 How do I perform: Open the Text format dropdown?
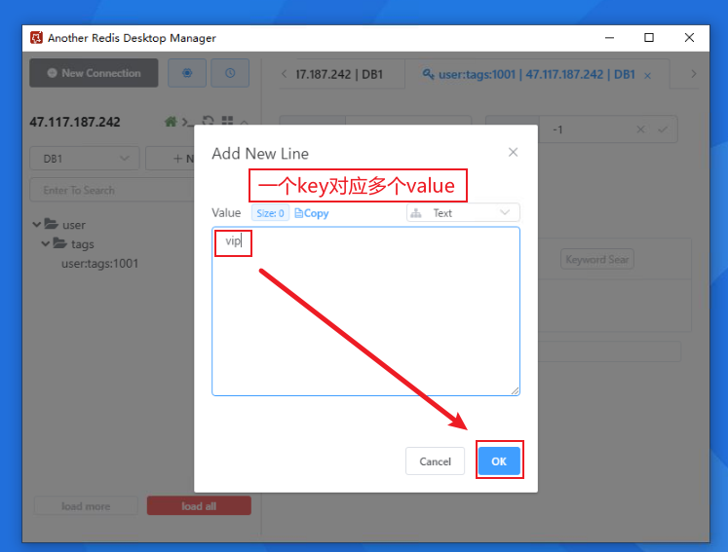coord(463,213)
